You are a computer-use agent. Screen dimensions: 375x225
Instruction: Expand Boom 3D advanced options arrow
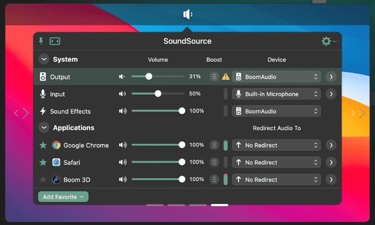pyautogui.click(x=331, y=179)
